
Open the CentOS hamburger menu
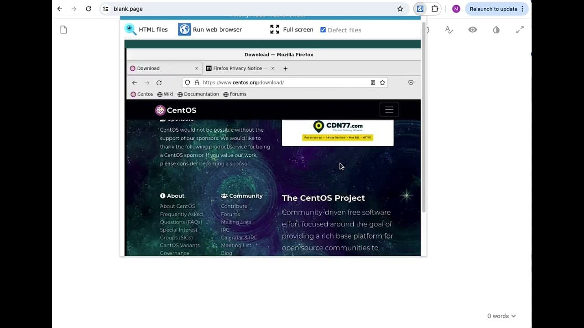coord(389,110)
